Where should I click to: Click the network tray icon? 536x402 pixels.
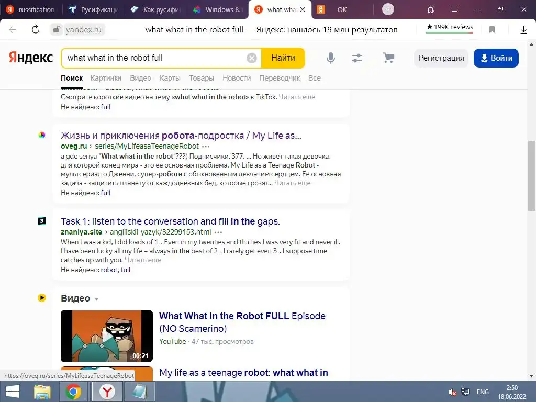tap(465, 392)
